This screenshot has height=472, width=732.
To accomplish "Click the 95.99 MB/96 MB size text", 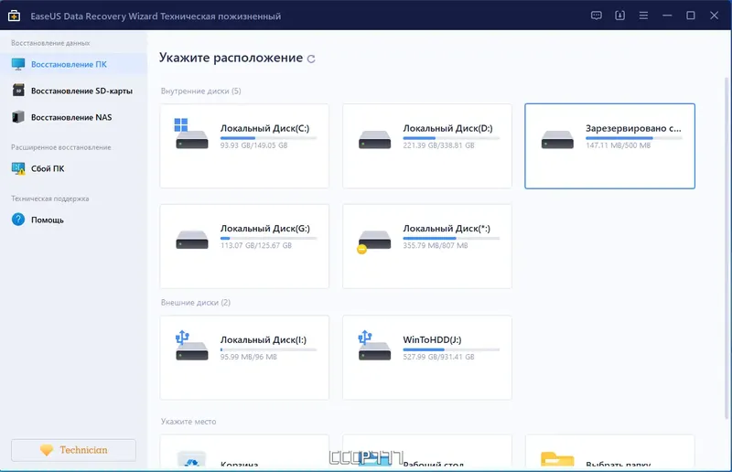I will pyautogui.click(x=248, y=357).
